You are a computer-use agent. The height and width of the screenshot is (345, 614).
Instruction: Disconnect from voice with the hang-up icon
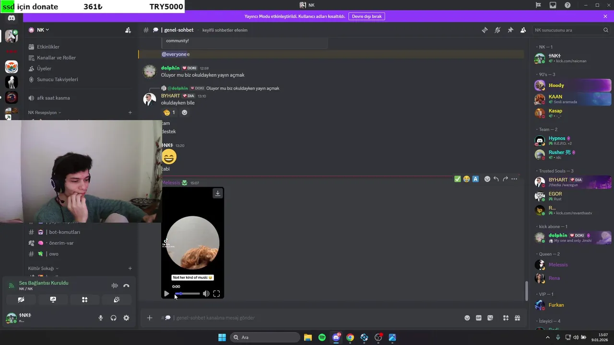126,286
